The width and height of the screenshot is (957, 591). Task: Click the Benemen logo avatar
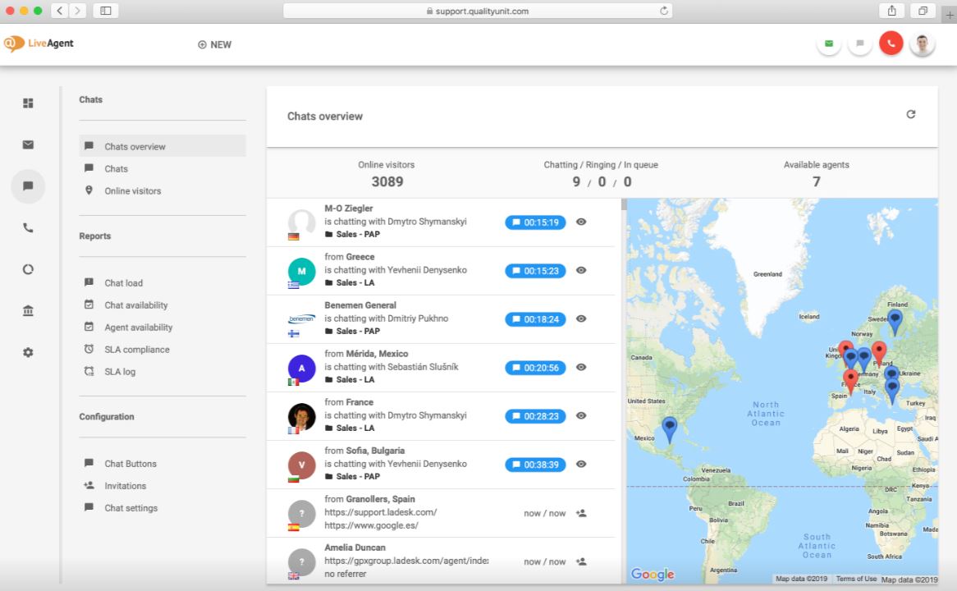pos(301,319)
